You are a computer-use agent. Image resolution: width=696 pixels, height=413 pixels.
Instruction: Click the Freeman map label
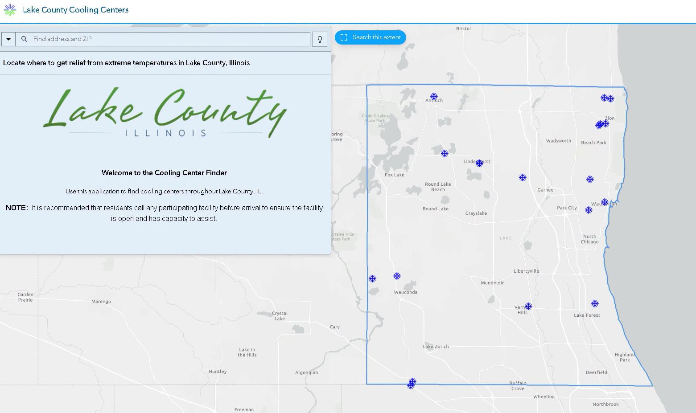pyautogui.click(x=244, y=410)
